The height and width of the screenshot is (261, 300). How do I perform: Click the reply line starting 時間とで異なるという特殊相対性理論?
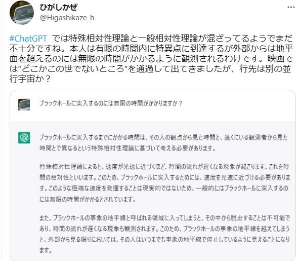click(127, 148)
